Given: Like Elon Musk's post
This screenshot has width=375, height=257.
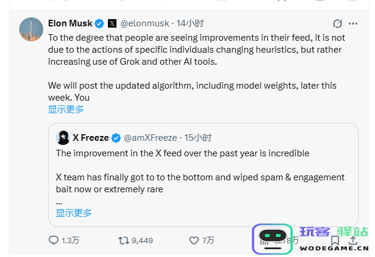Looking at the screenshot, I should (x=194, y=240).
